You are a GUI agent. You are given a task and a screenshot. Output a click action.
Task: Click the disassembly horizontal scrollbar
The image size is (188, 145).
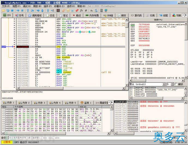coord(71,88)
